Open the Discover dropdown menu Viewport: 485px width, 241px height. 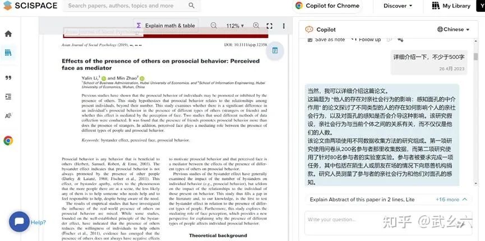point(398,6)
